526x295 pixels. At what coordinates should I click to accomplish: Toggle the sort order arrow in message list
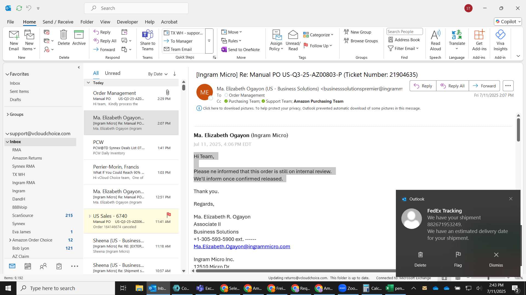click(175, 74)
